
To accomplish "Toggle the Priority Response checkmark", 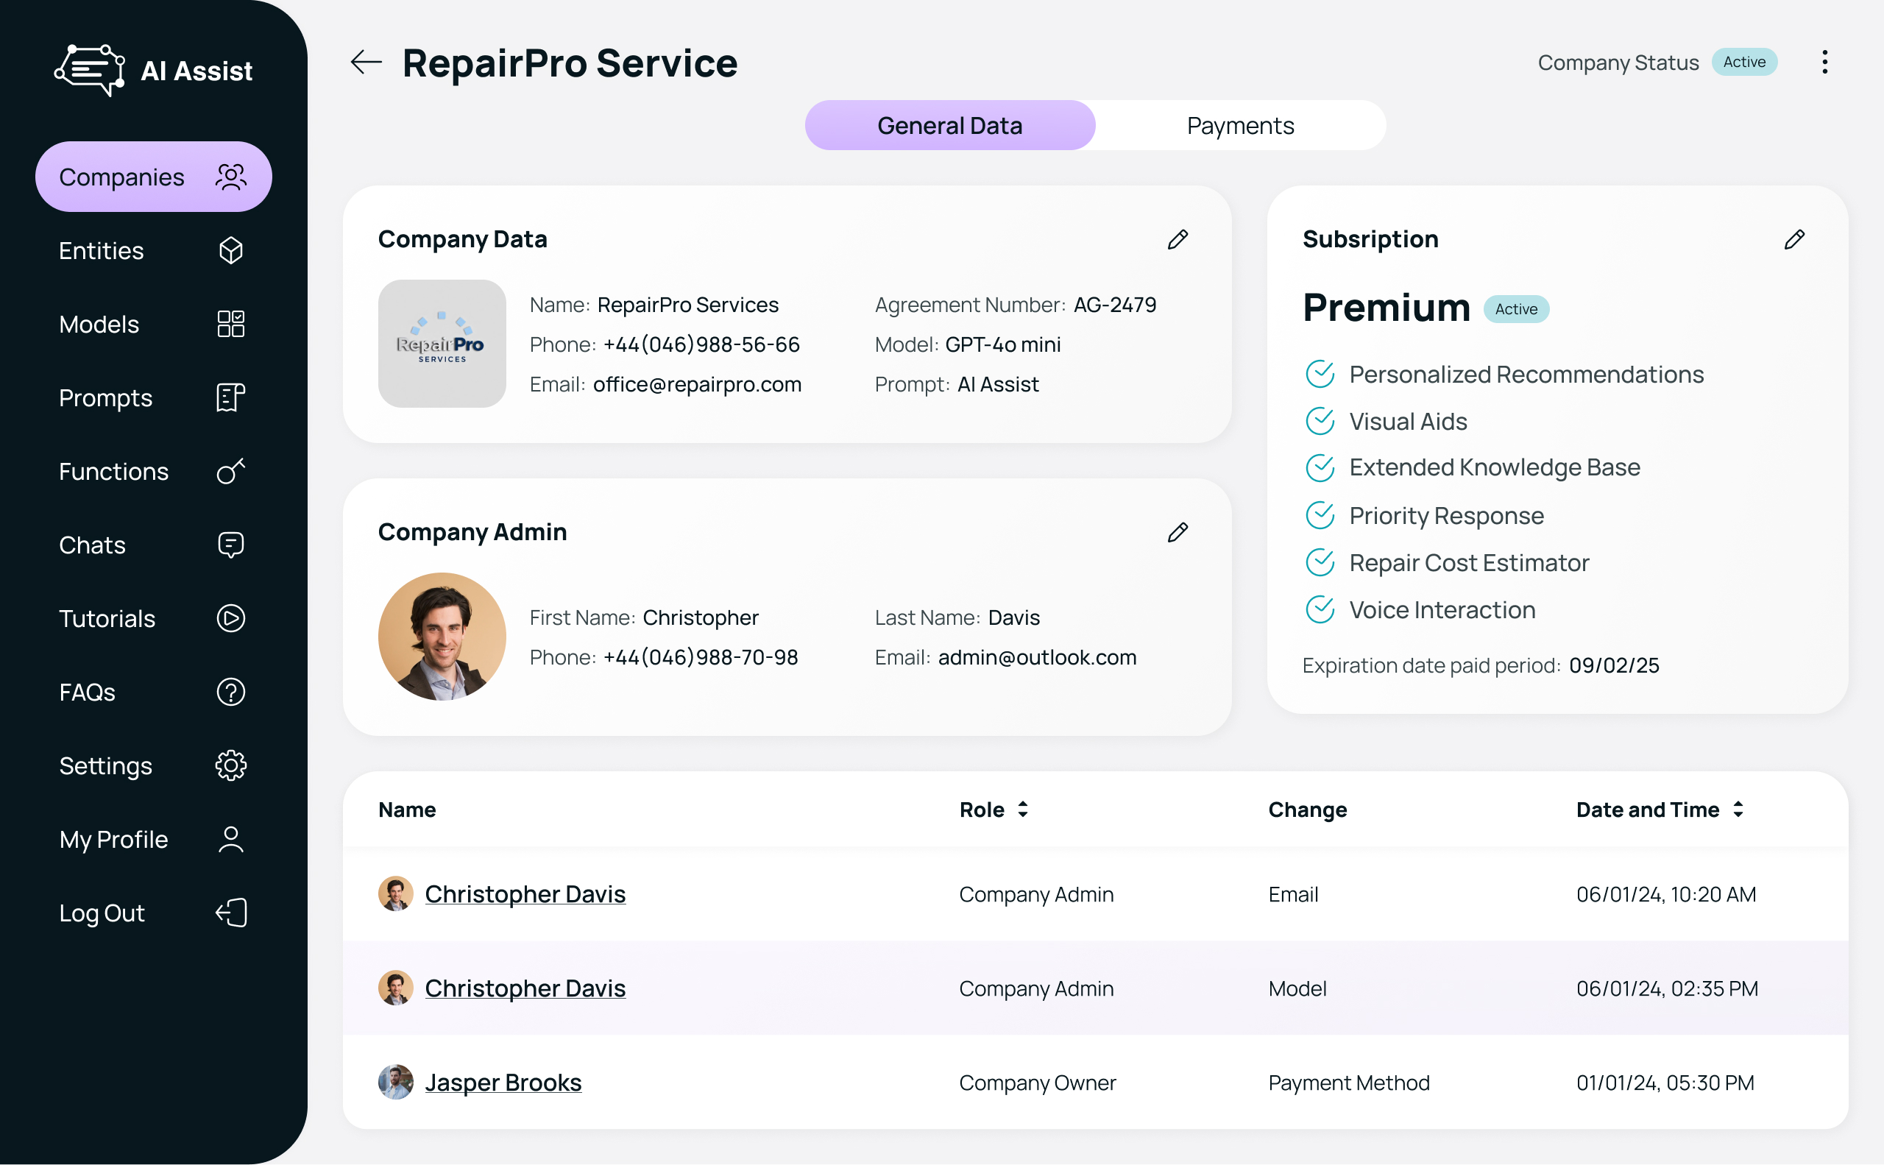I will click(x=1320, y=514).
